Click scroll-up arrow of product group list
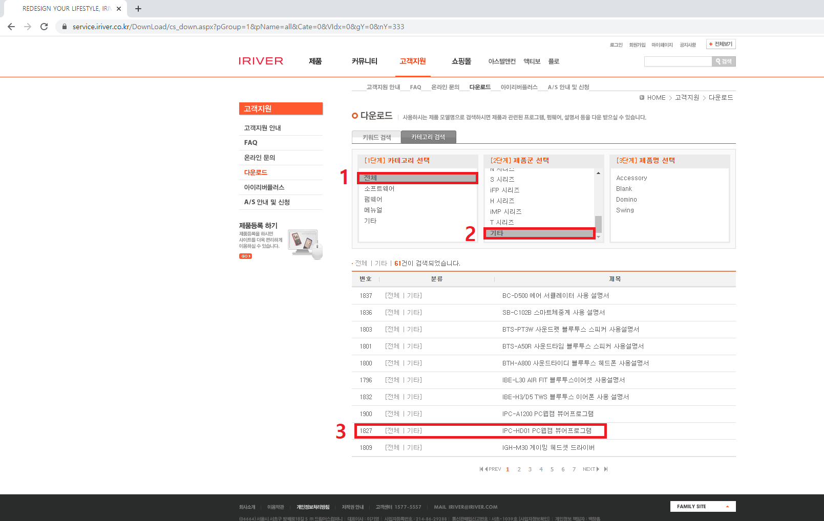The width and height of the screenshot is (824, 521). tap(598, 173)
